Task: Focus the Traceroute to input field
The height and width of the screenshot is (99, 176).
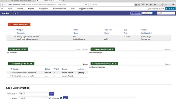Action: 34,94
